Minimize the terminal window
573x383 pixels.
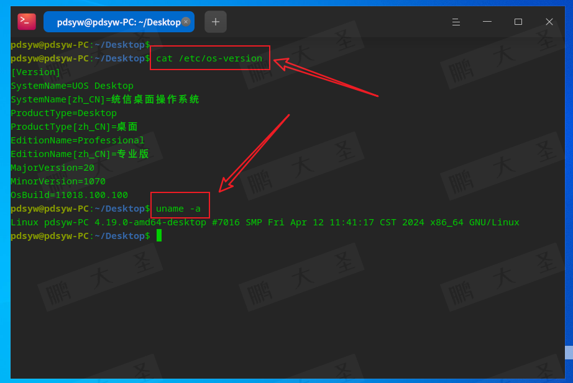click(x=487, y=22)
